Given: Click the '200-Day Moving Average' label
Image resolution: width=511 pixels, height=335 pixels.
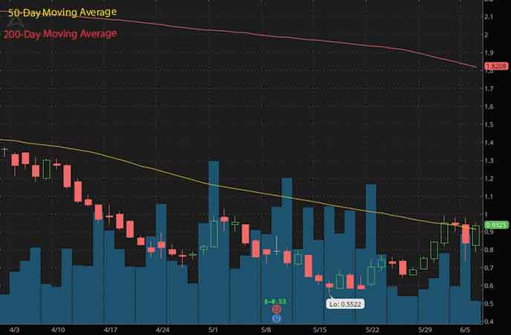Looking at the screenshot, I should [60, 34].
